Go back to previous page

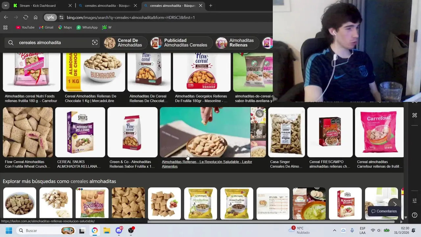(x=6, y=17)
